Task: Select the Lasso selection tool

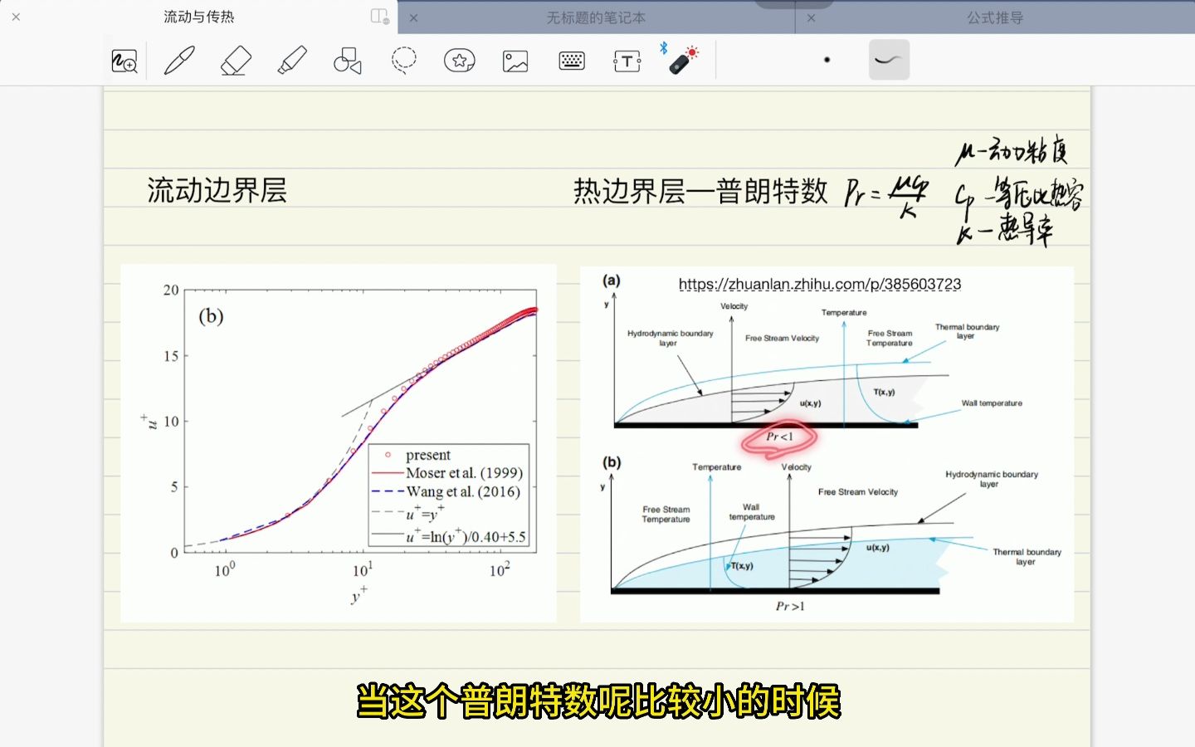Action: tap(404, 60)
